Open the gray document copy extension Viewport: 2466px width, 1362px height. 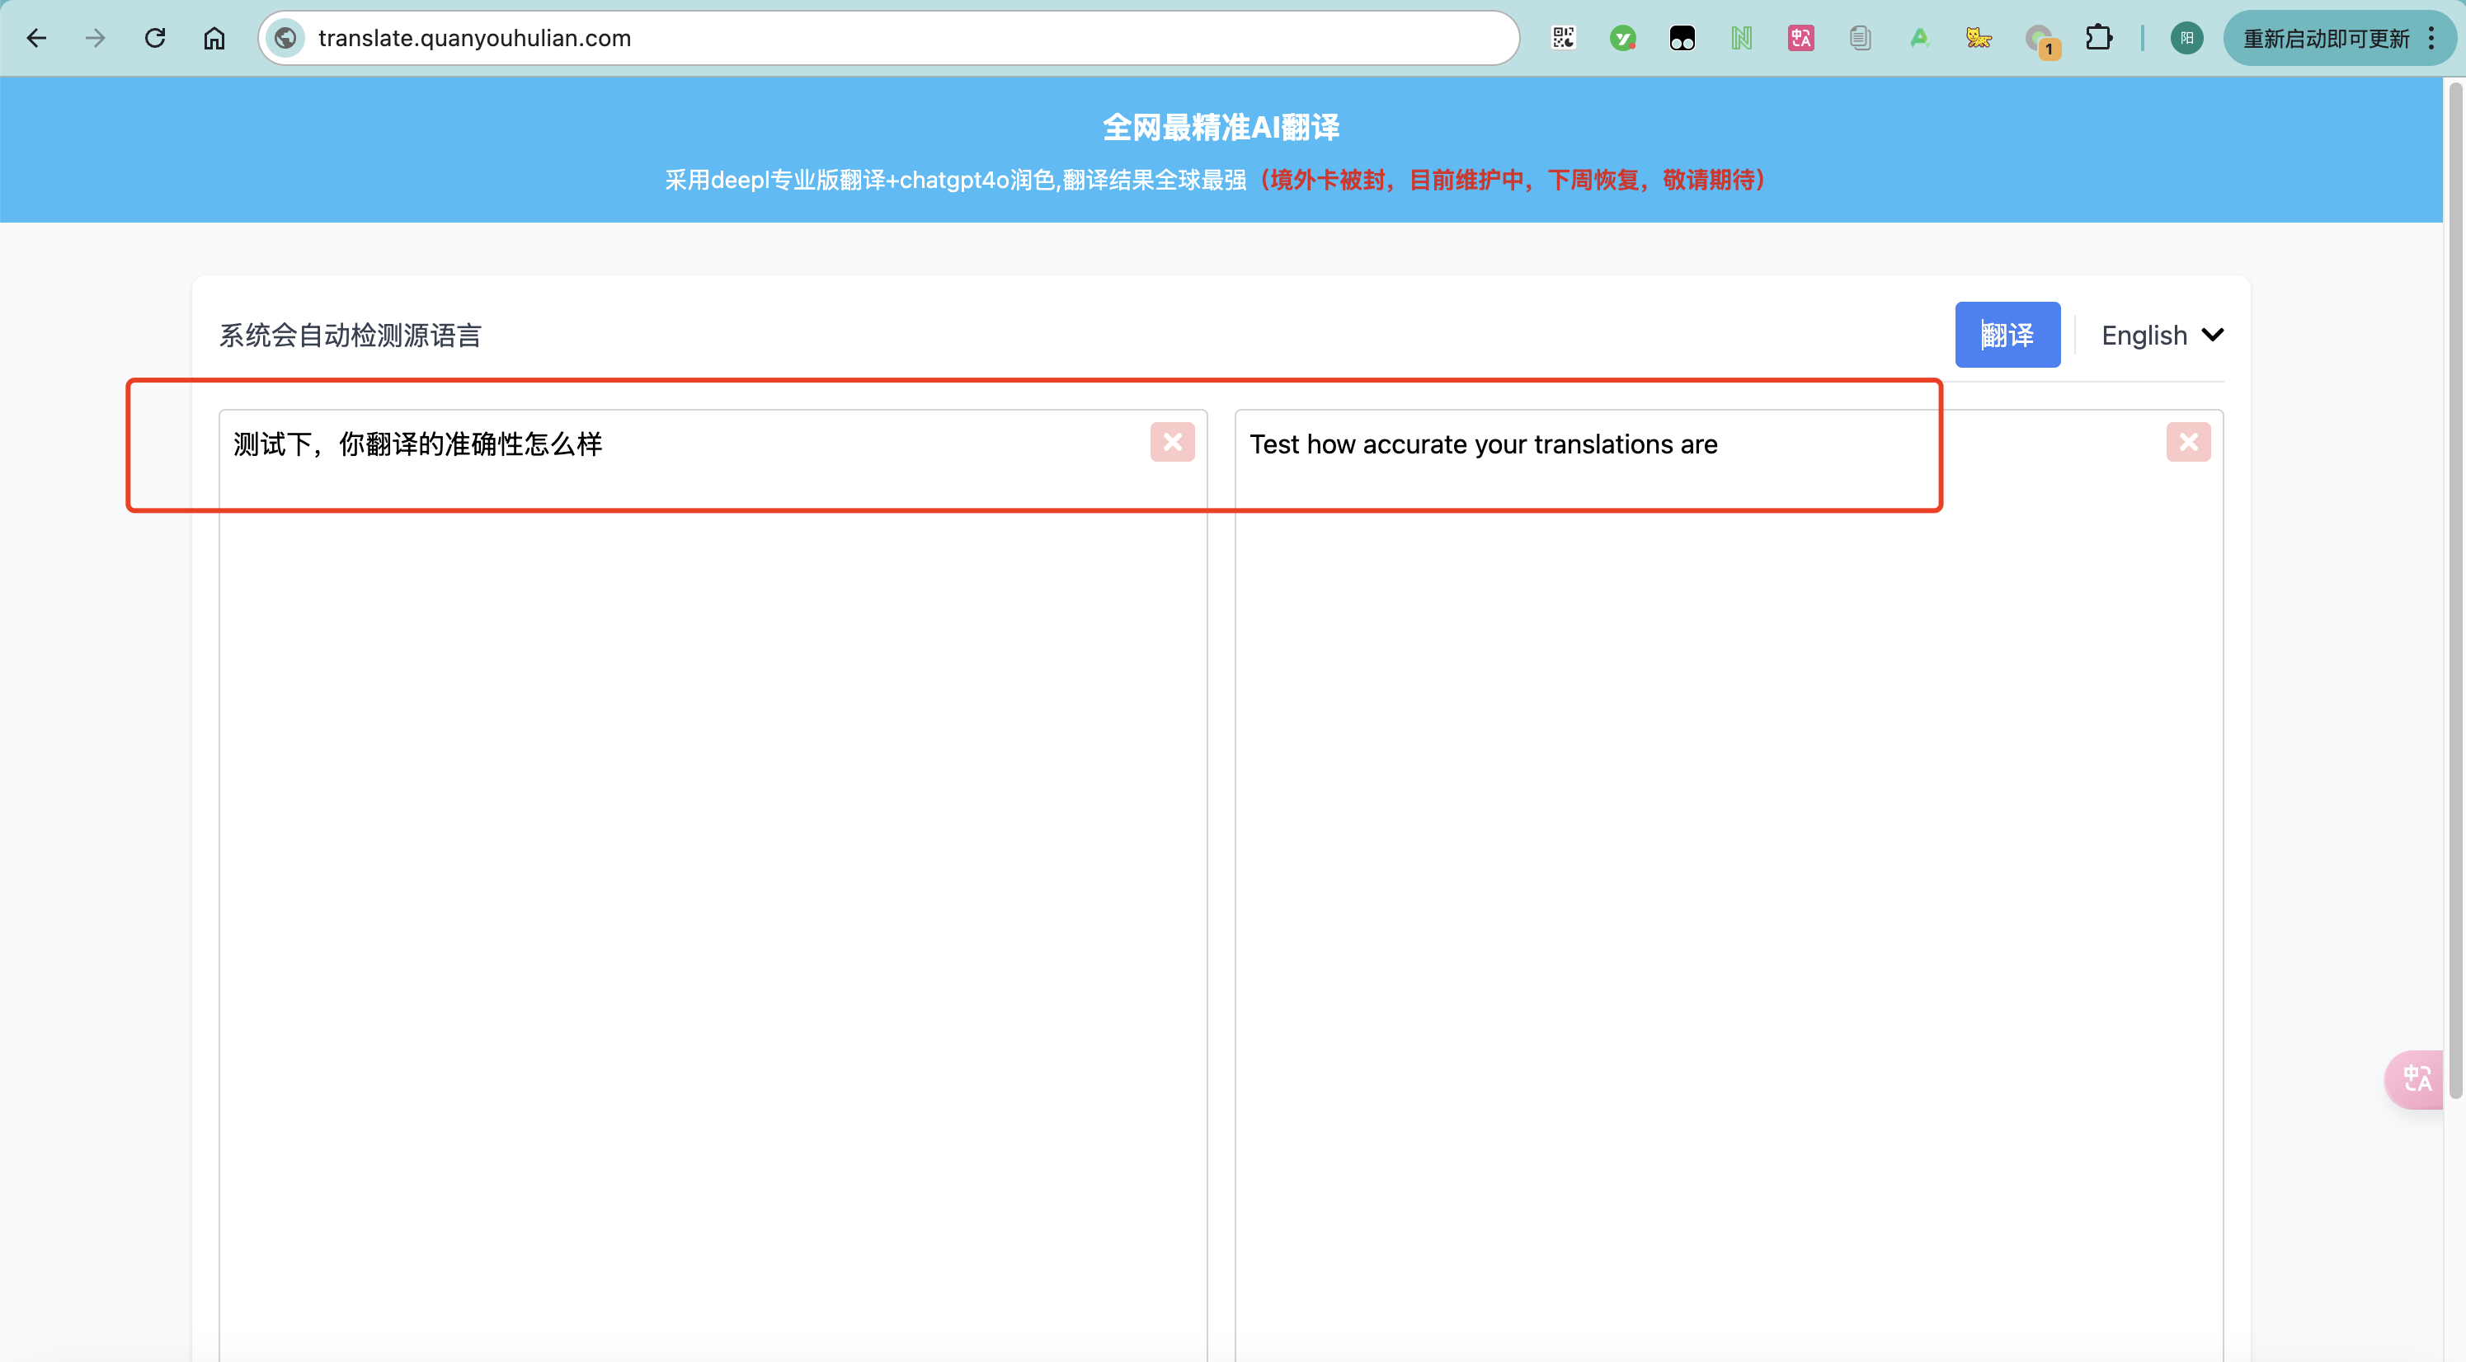[1860, 38]
